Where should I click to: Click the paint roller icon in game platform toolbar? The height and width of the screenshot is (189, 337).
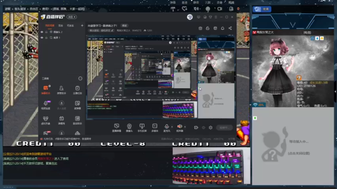click(173, 9)
